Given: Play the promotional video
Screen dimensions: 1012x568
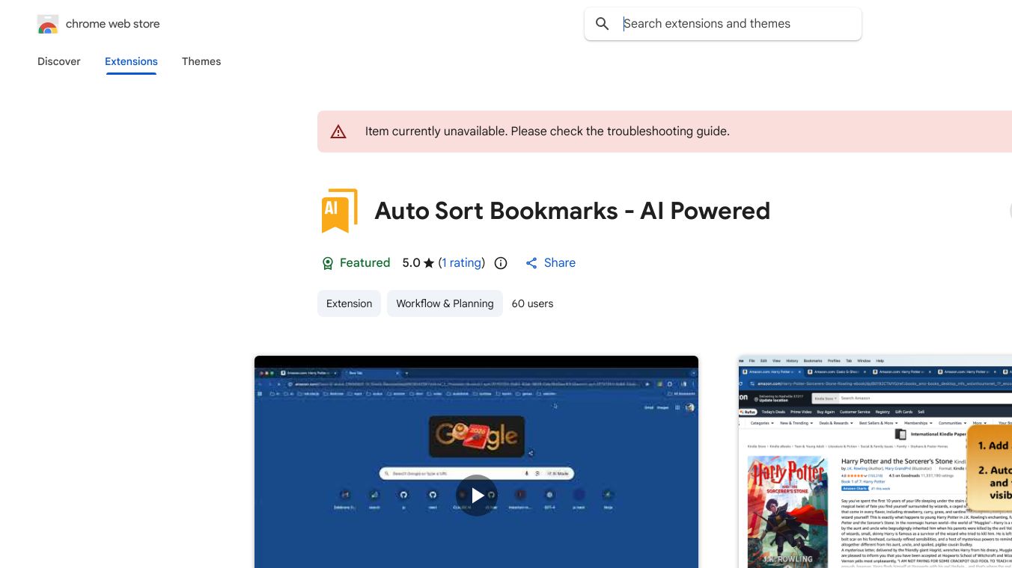Looking at the screenshot, I should pos(477,495).
